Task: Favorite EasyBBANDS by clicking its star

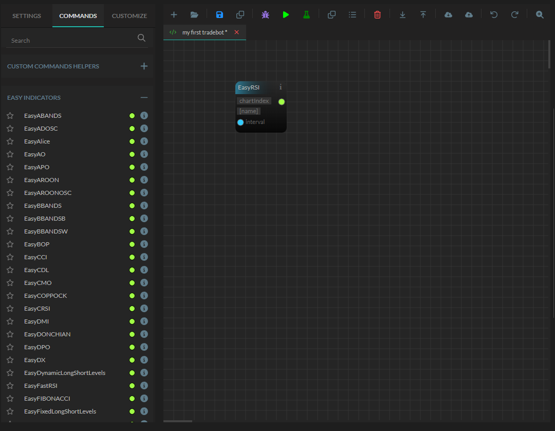Action: 10,205
